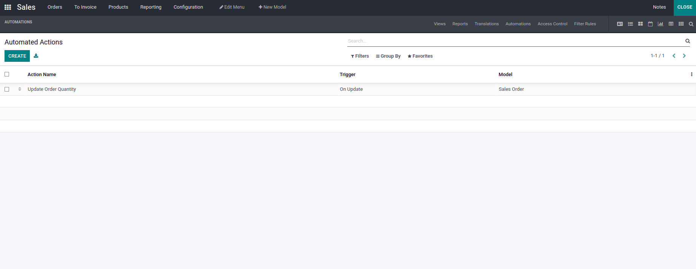Open the apps grid home menu icon
The height and width of the screenshot is (269, 696).
(x=8, y=7)
